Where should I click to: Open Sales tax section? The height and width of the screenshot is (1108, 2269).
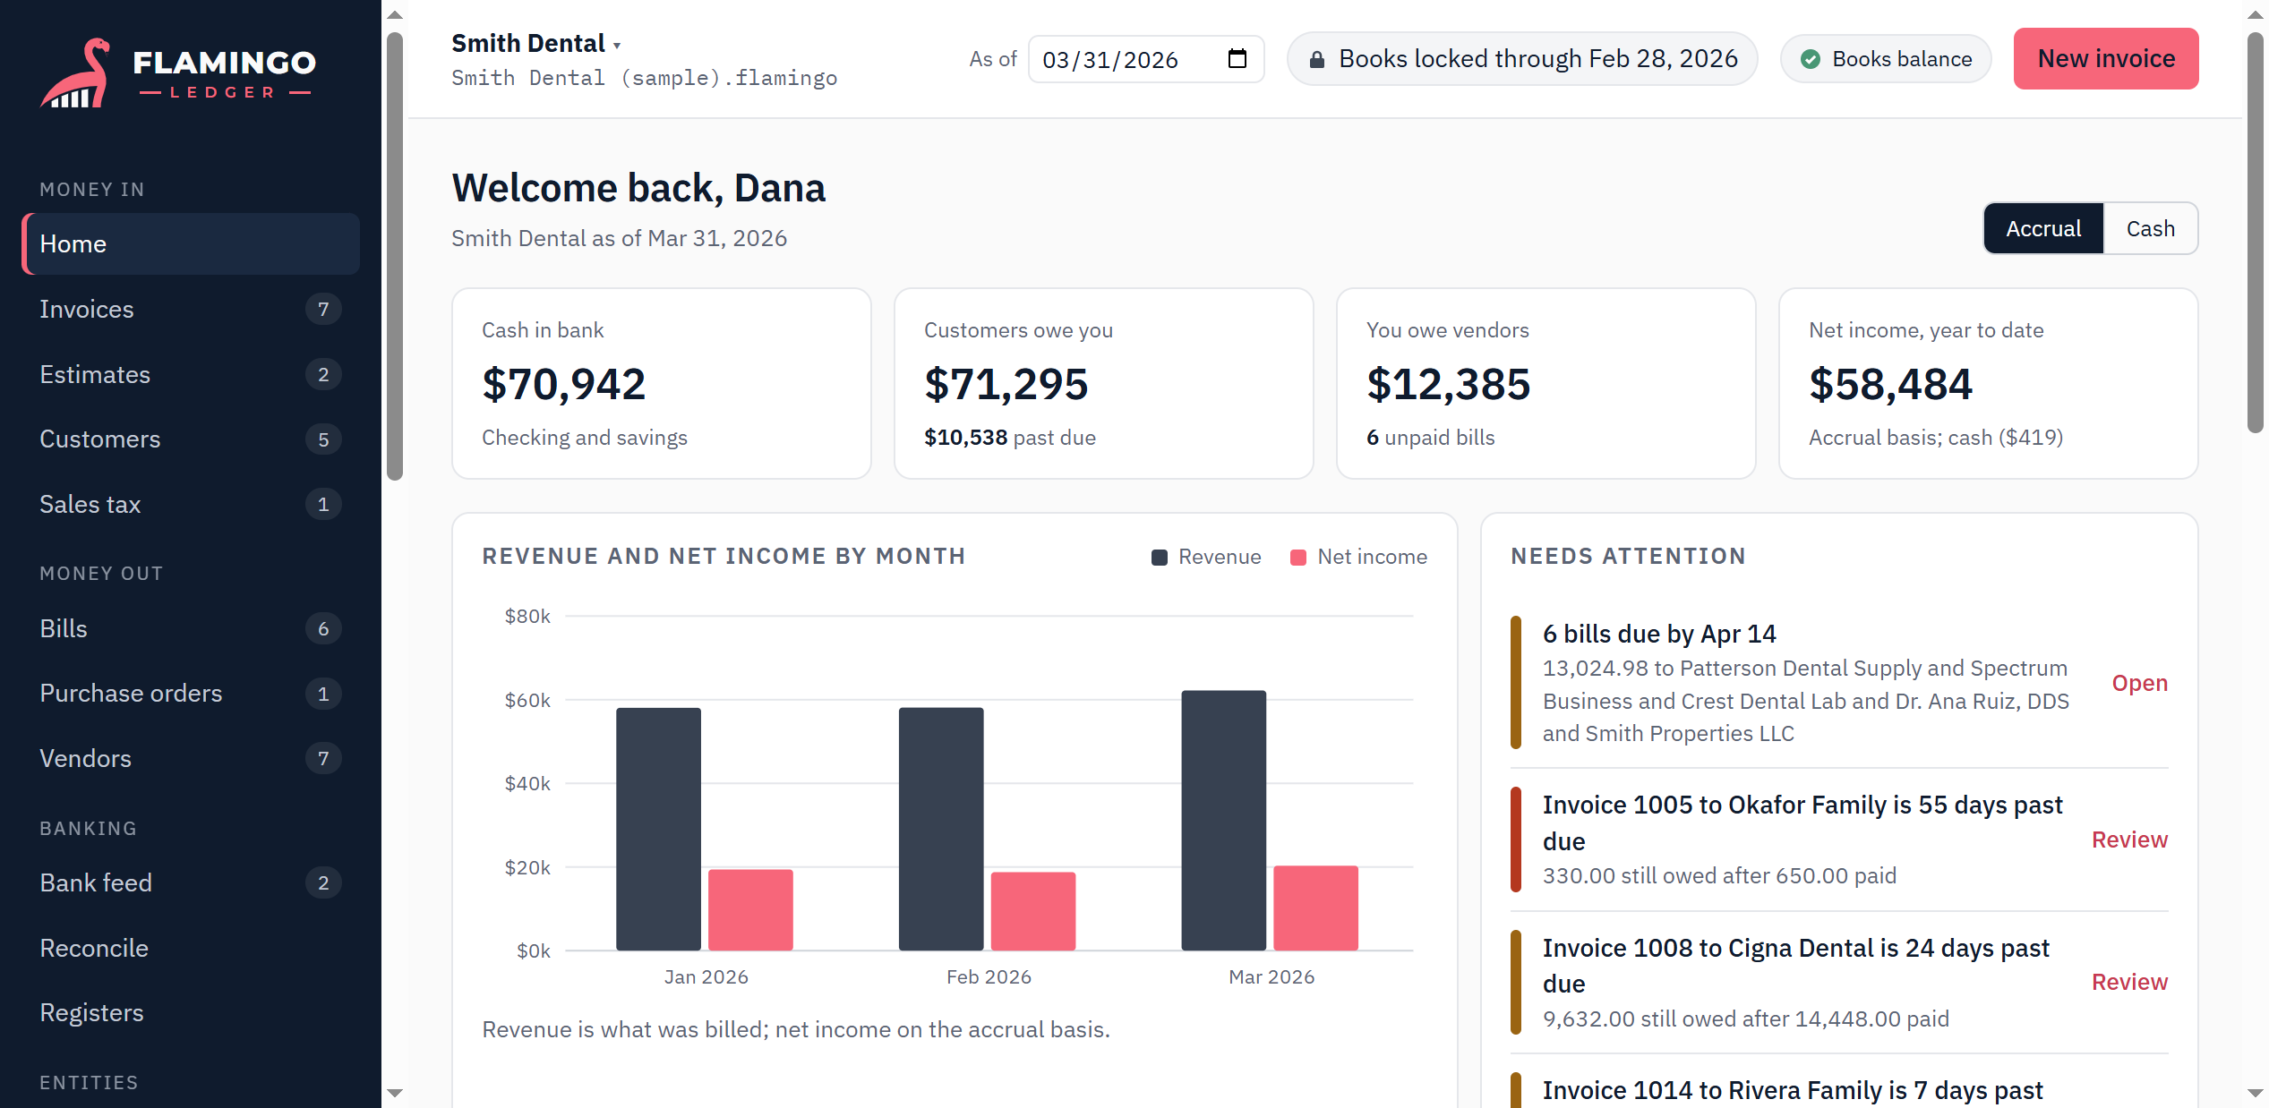191,504
